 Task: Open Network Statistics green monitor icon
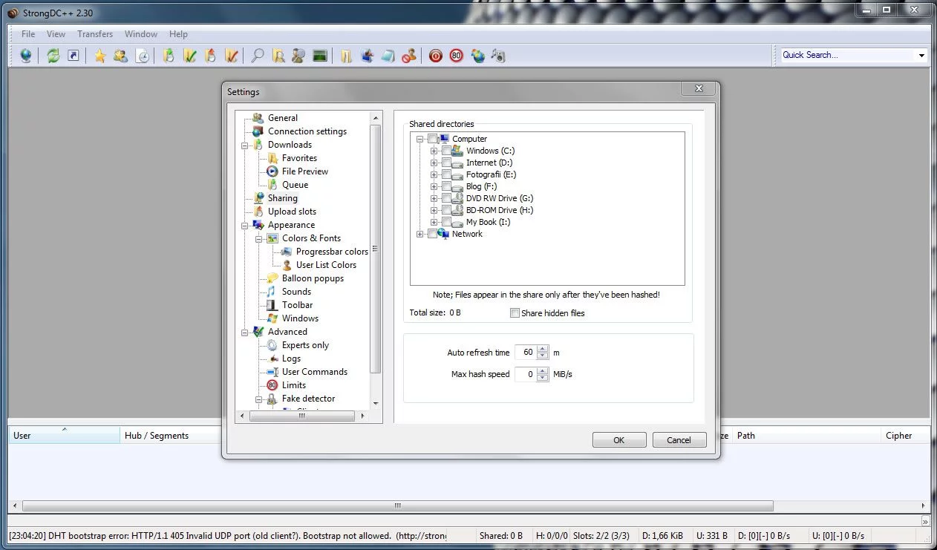click(320, 56)
